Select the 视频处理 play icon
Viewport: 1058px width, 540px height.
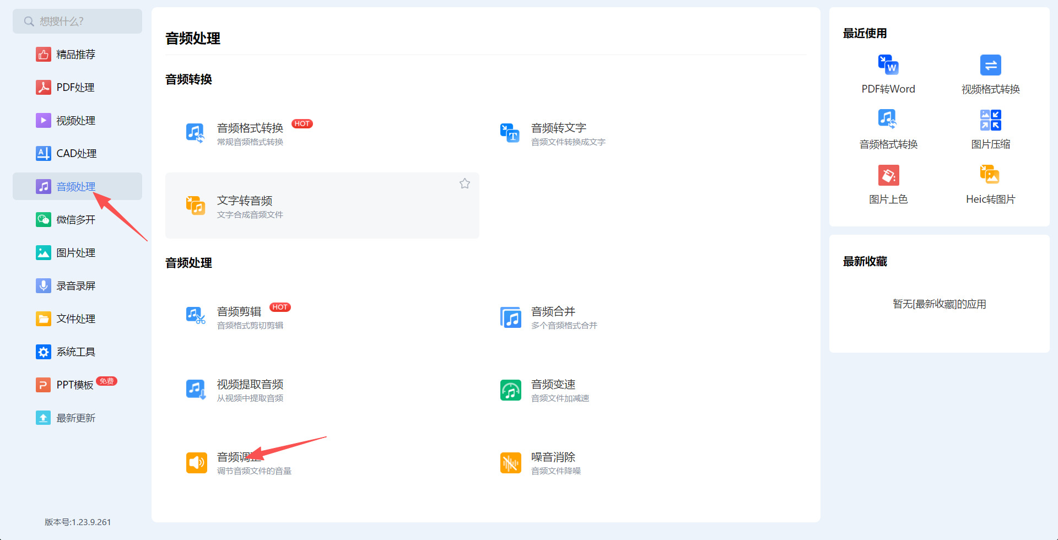(44, 121)
